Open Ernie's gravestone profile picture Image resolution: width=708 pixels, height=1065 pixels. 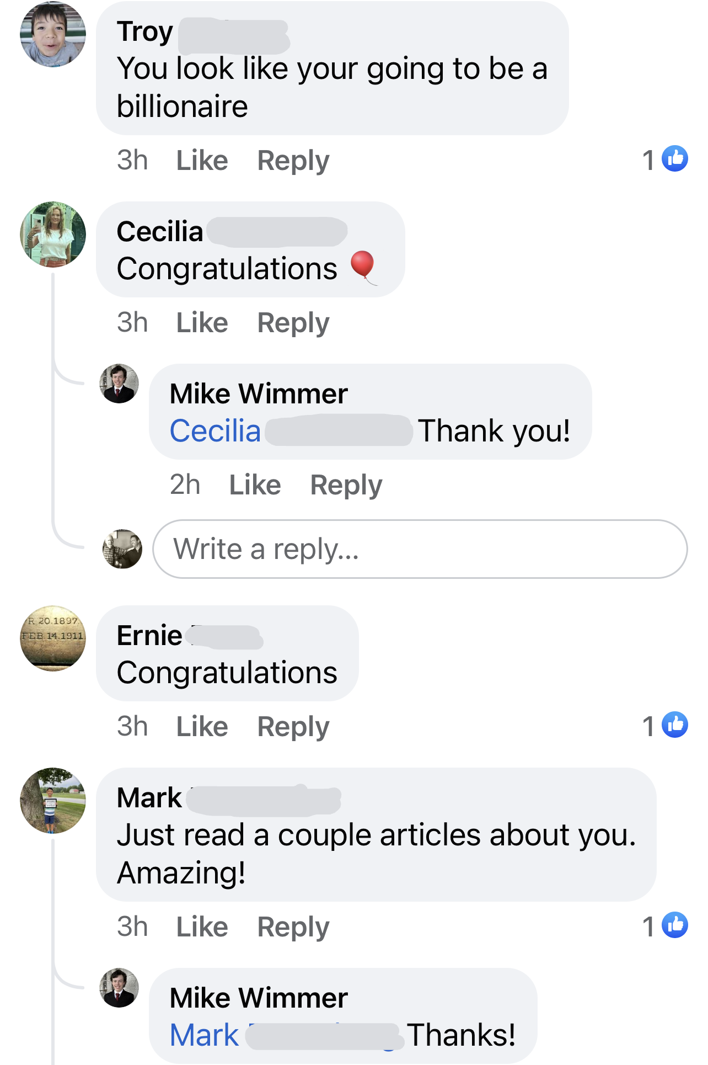coord(53,638)
